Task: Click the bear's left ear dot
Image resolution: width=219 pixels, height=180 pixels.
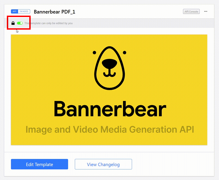Action: click(x=94, y=52)
